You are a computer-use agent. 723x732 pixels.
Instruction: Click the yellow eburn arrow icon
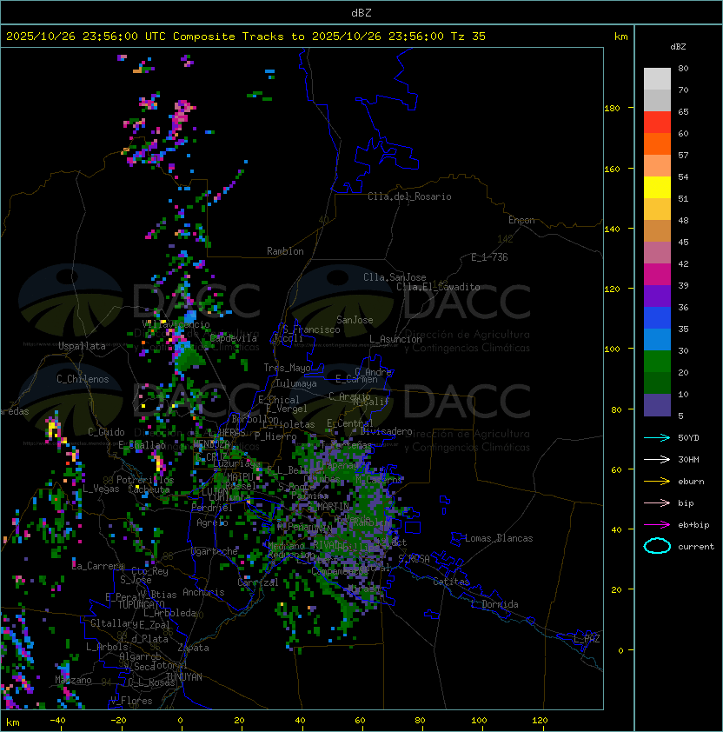point(657,482)
